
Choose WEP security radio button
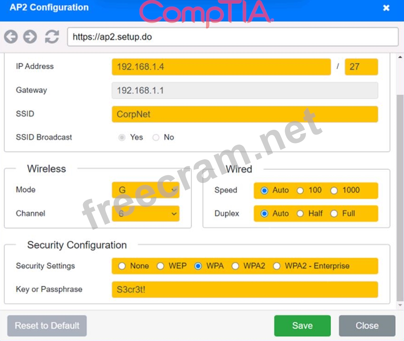pyautogui.click(x=160, y=266)
